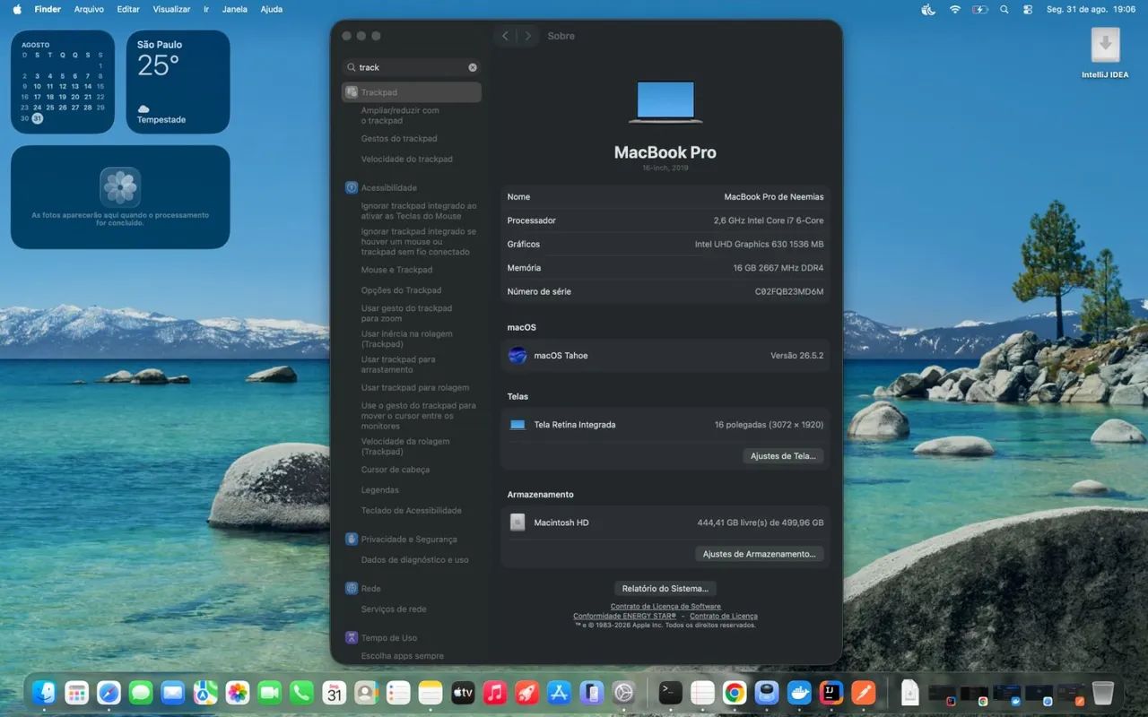This screenshot has width=1148, height=717.
Task: Select the Gestos do trackpad result
Action: coord(399,139)
